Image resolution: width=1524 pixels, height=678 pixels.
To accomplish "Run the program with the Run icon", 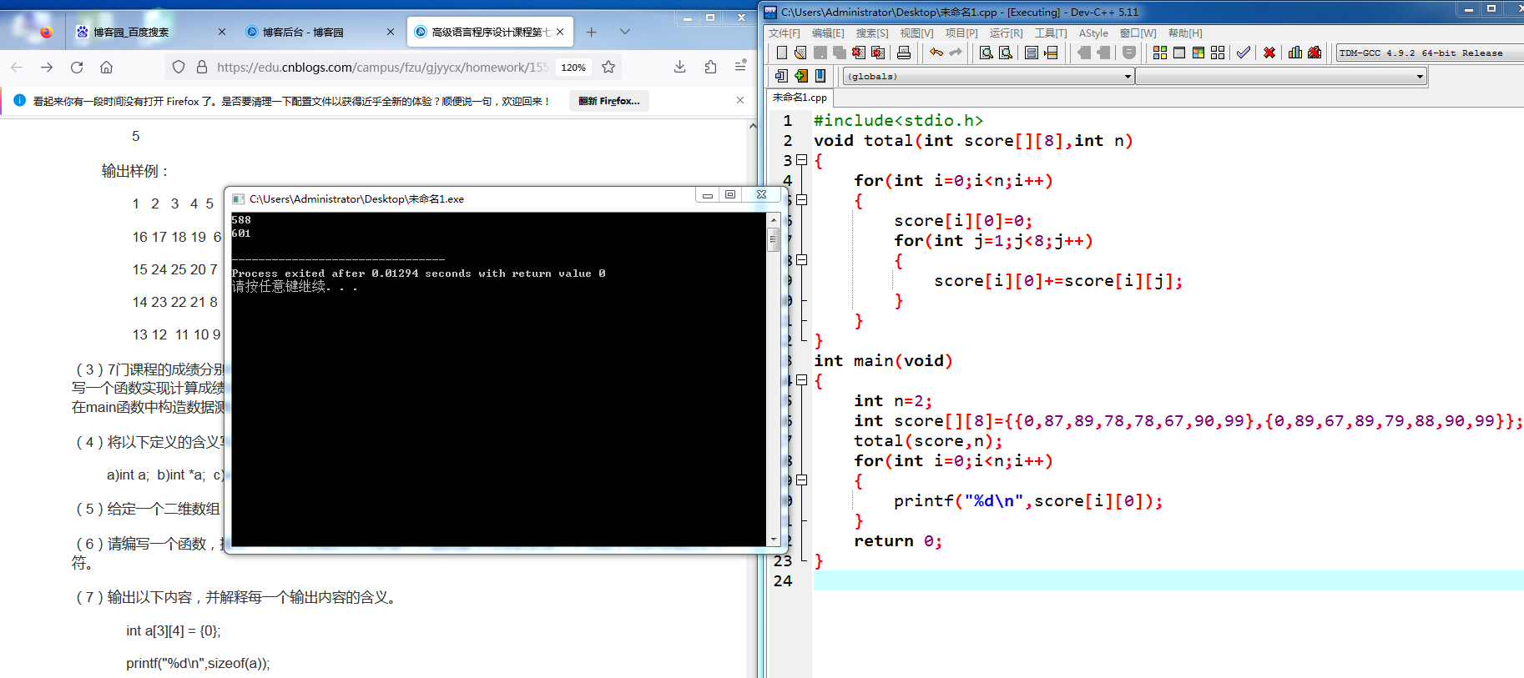I will coord(1179,53).
